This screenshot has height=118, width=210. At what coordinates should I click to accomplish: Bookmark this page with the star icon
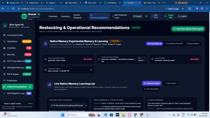(x=183, y=9)
